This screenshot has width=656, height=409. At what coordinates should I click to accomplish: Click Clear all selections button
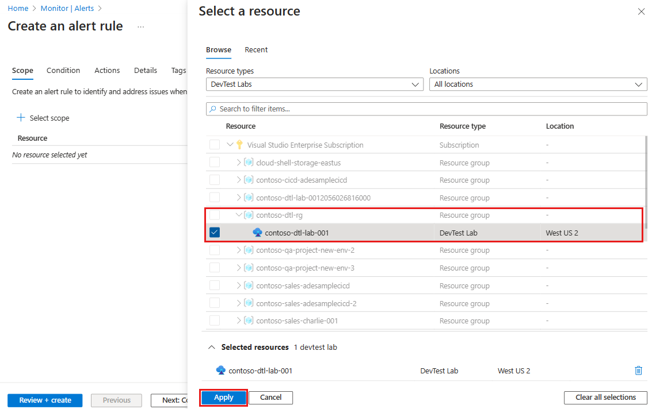605,398
